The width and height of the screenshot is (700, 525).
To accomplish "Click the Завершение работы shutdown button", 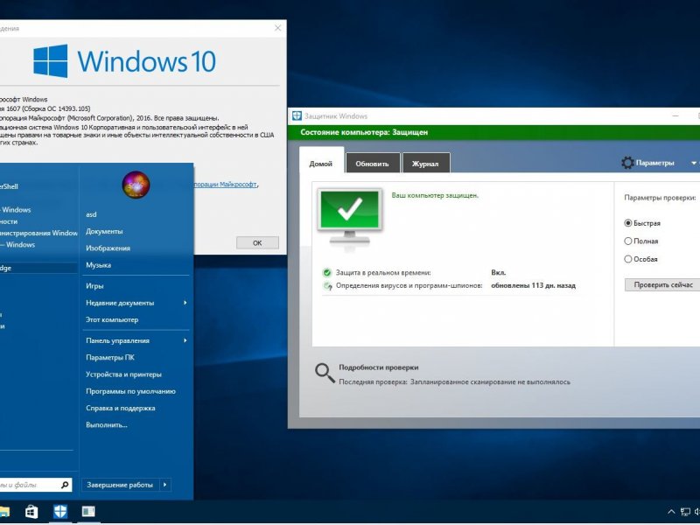I will pyautogui.click(x=120, y=485).
